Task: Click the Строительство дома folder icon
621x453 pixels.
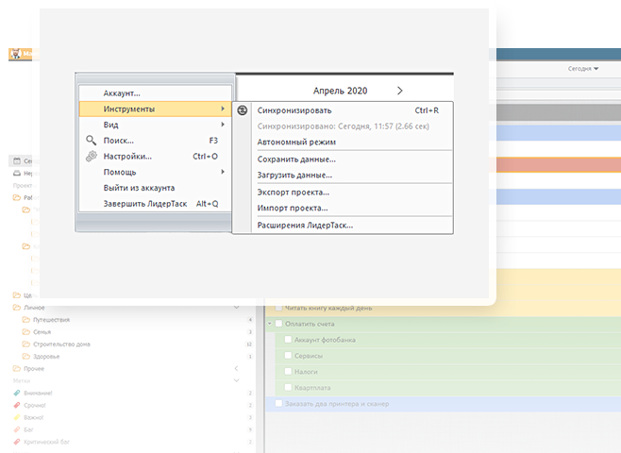Action: [x=26, y=344]
